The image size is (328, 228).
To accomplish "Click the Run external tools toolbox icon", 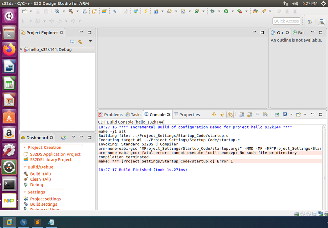I will pyautogui.click(x=240, y=11).
